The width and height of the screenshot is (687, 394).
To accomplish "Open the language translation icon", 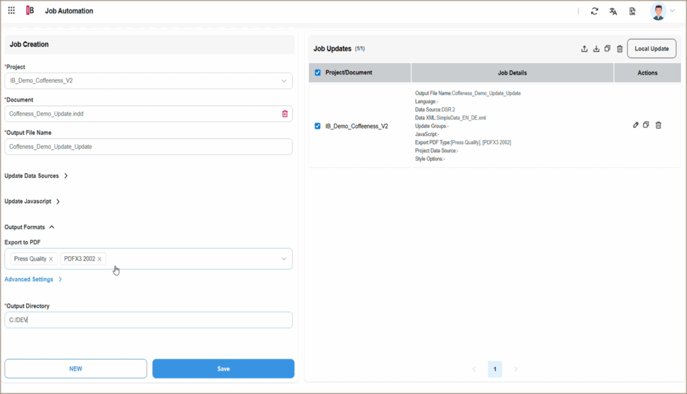I will (613, 11).
